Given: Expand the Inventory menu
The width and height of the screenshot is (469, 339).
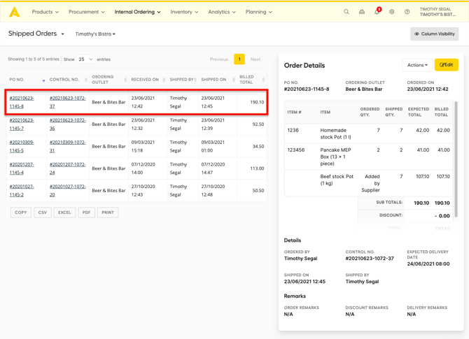Looking at the screenshot, I should click(x=184, y=12).
